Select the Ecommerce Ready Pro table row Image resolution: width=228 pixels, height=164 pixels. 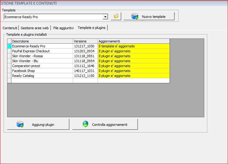tap(89, 46)
